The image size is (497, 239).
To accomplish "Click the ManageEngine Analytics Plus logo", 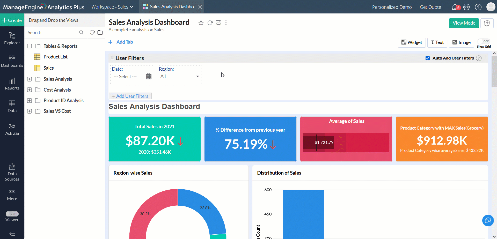I will click(x=43, y=7).
